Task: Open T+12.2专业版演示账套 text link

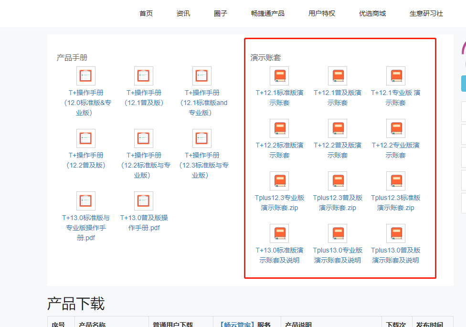Action: point(395,150)
